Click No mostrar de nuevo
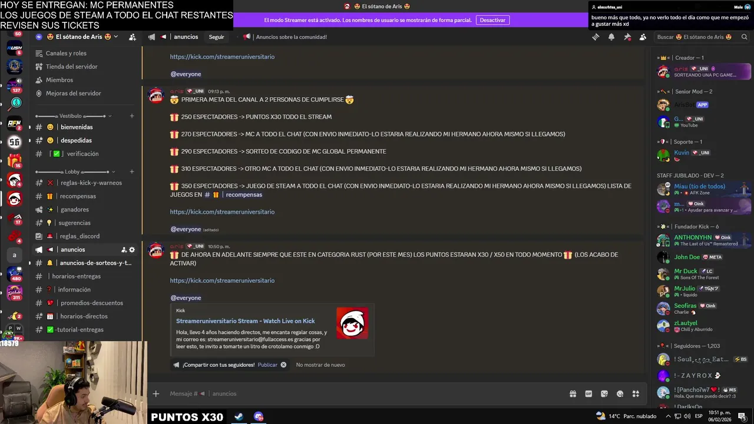 320,365
